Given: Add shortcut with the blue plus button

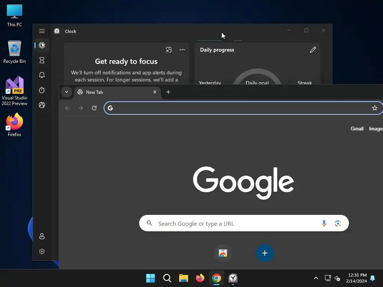Looking at the screenshot, I should (x=264, y=253).
